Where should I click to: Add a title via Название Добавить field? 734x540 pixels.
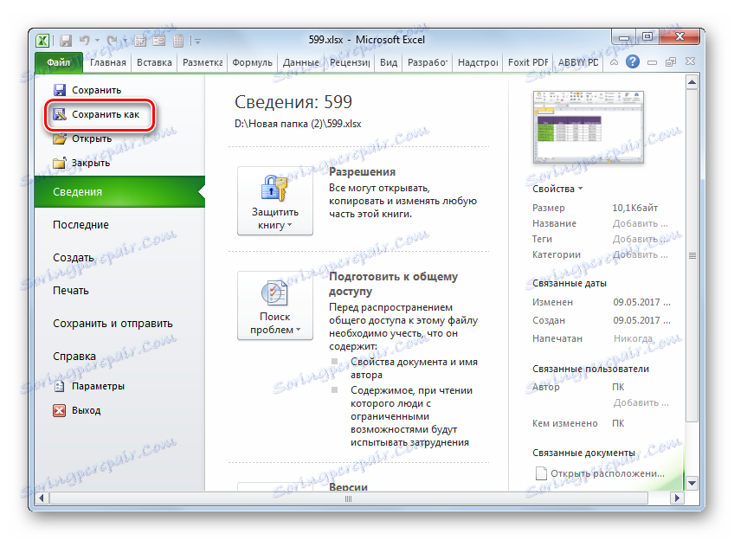(x=640, y=223)
